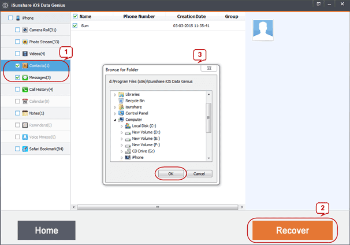The width and height of the screenshot is (350, 245).
Task: Click the contact list horizontal scrollbar thumb
Action: tap(158, 207)
